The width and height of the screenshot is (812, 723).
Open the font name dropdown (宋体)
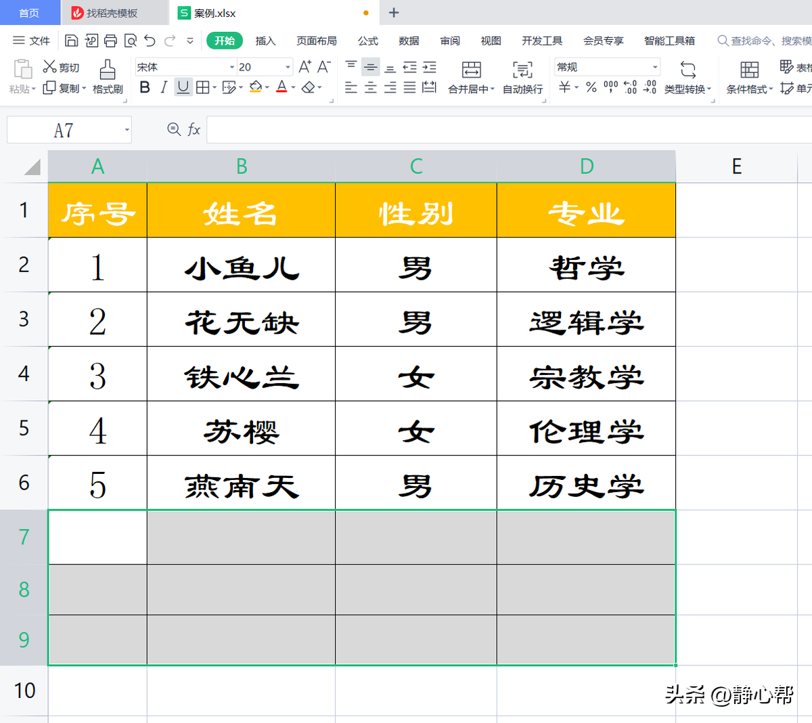click(232, 67)
